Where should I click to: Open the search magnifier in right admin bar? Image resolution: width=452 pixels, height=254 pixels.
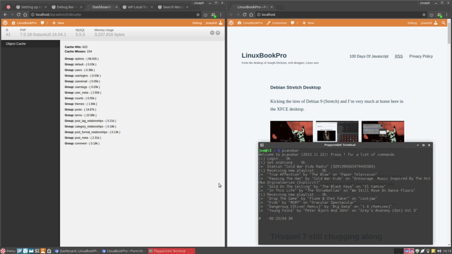[x=443, y=23]
